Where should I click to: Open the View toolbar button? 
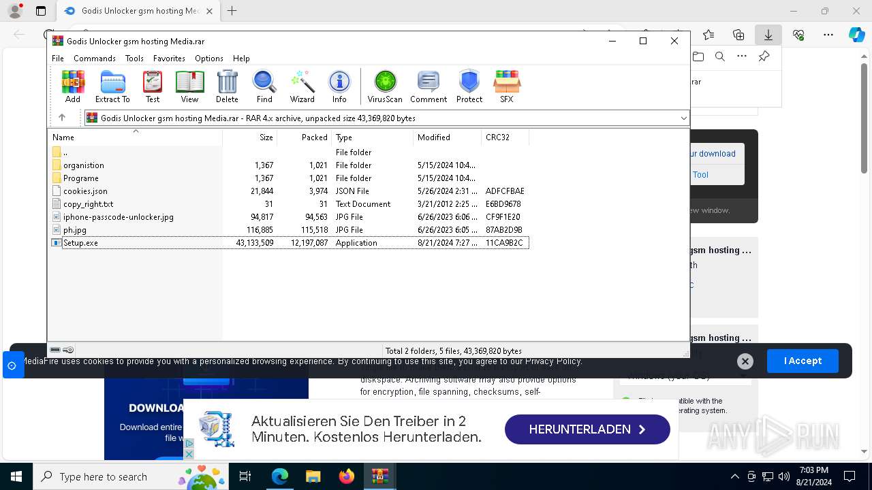pos(189,86)
